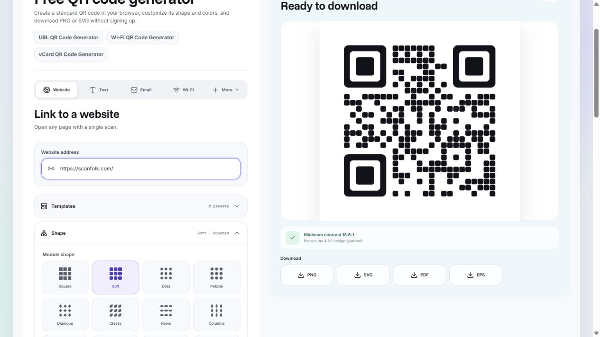Switch to the Website tab
Screen dimensions: 600x337
point(56,90)
